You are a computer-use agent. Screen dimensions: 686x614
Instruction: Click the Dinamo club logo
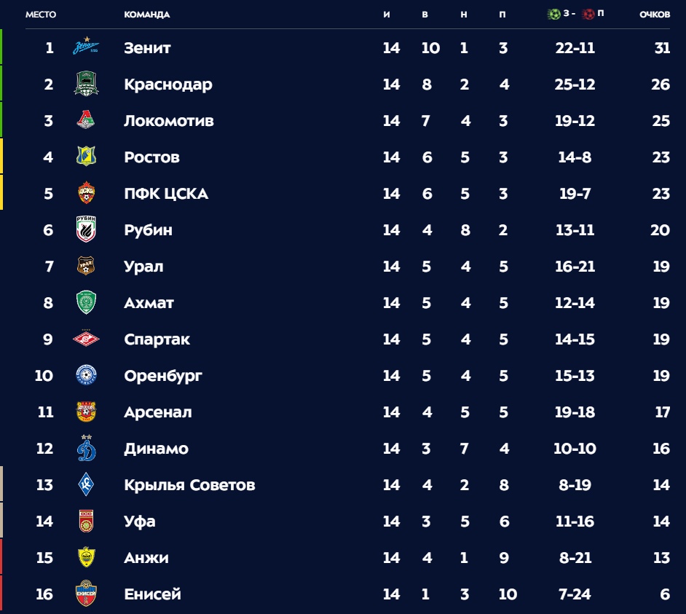tap(86, 449)
